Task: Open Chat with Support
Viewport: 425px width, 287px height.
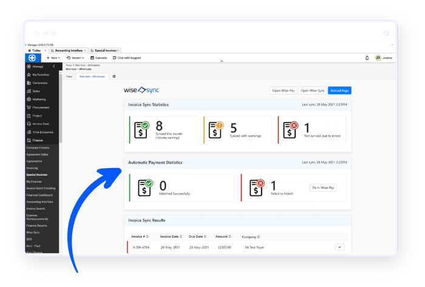Action: point(127,58)
